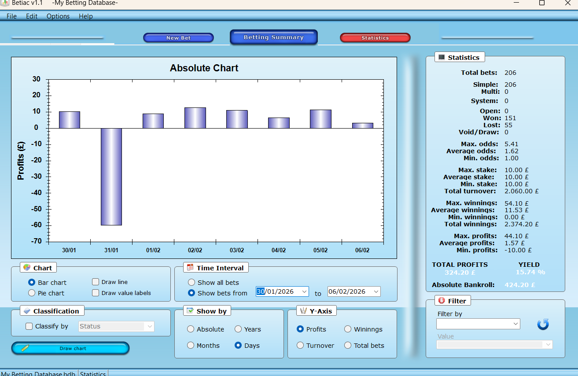This screenshot has width=578, height=376.
Task: Click the Classification panel icon
Action: click(x=27, y=310)
